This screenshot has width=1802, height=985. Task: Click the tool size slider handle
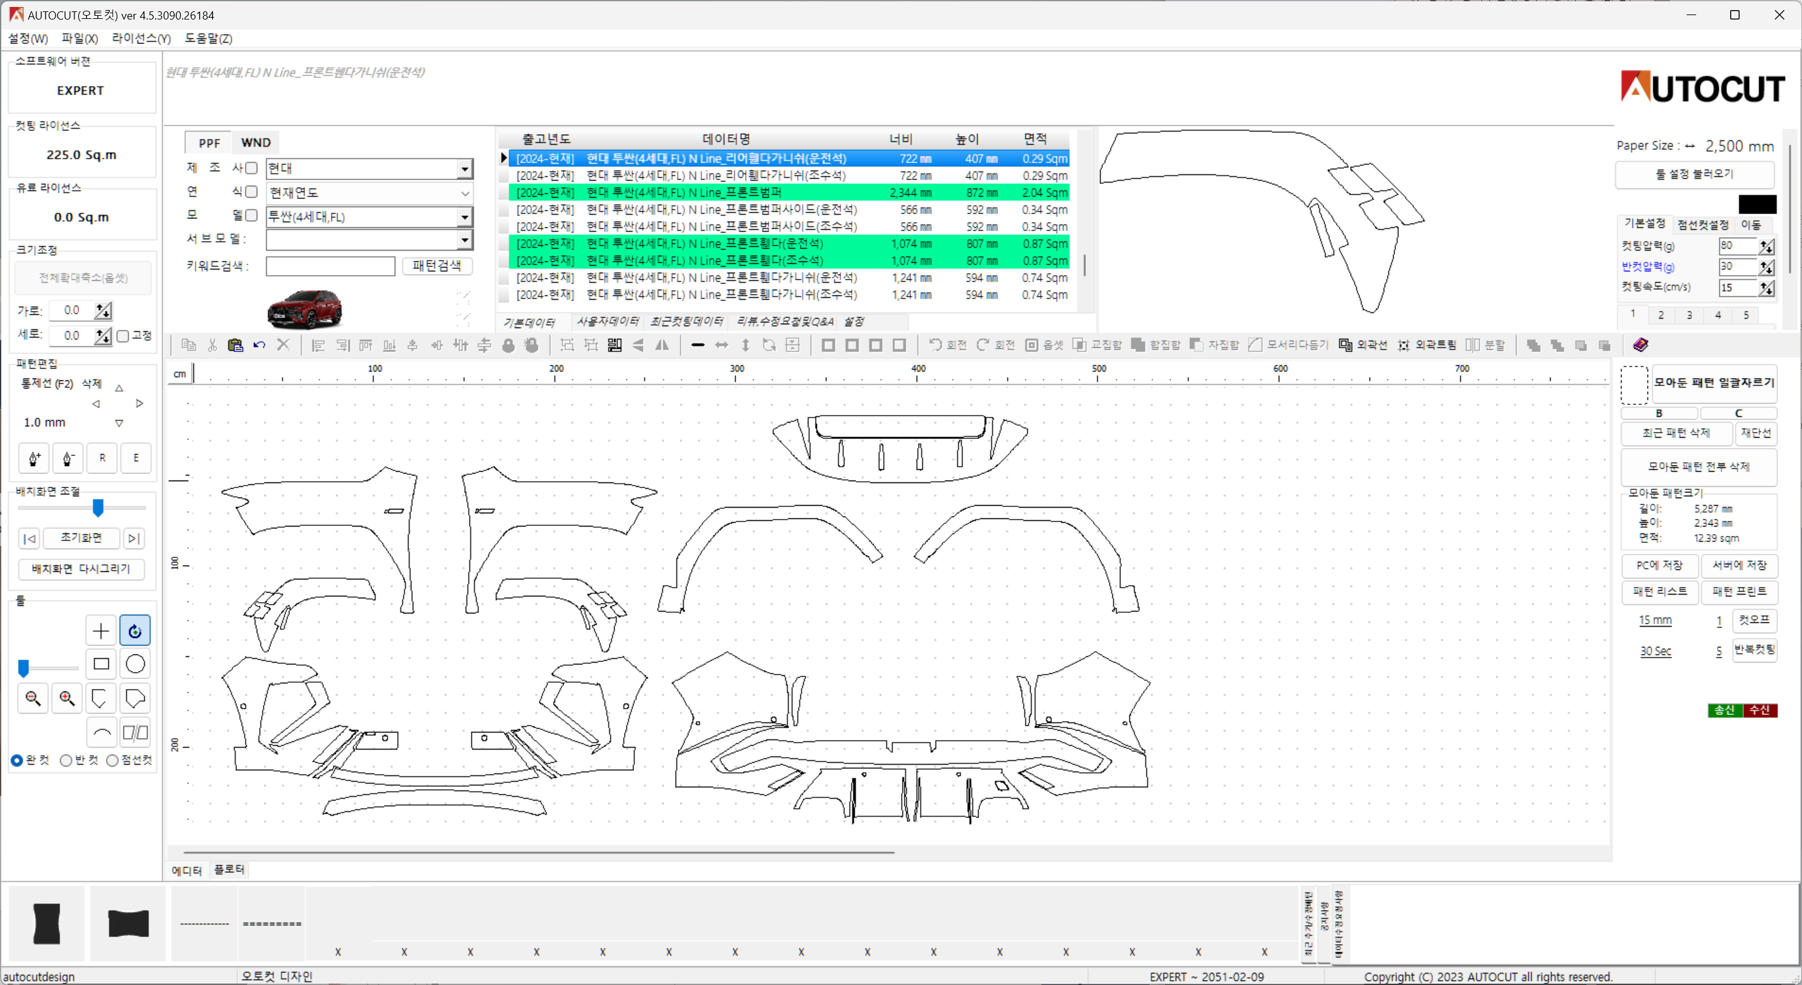pos(24,669)
